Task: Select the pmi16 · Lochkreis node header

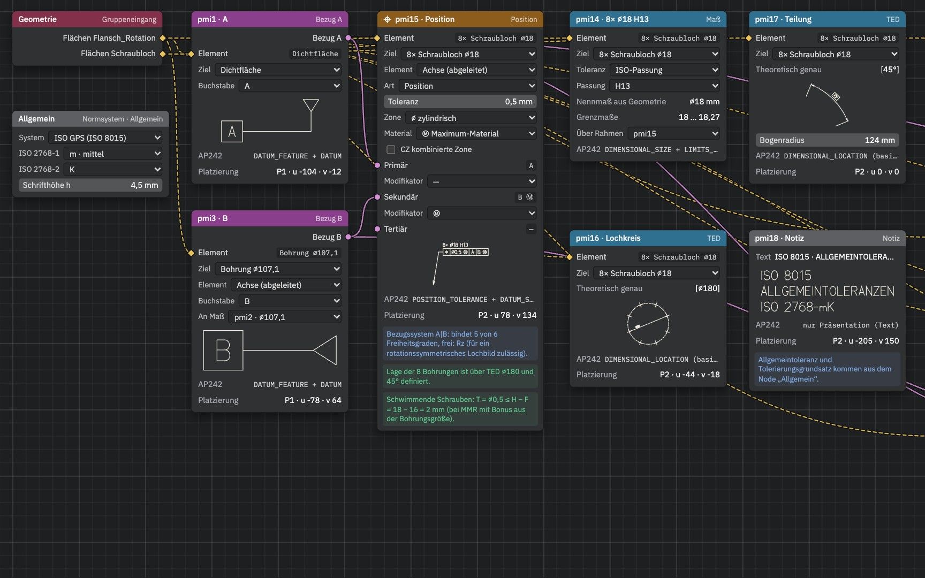Action: 648,238
